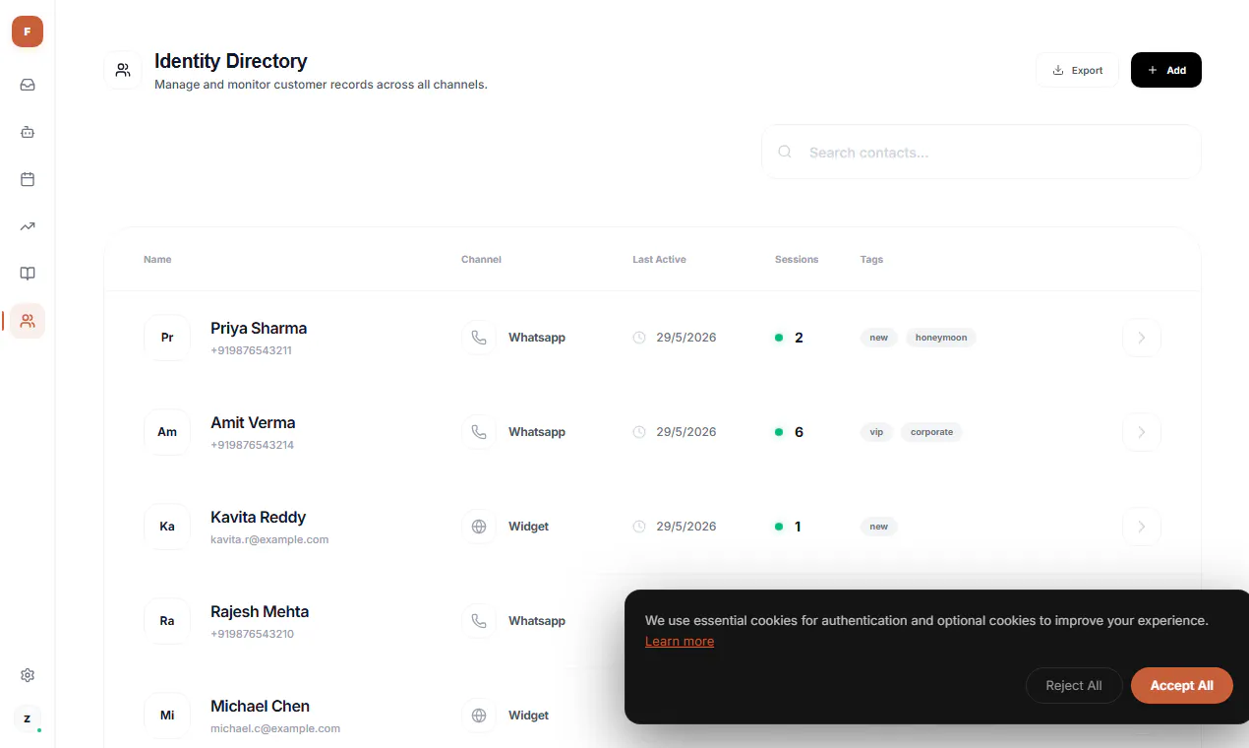Click the Export button
The height and width of the screenshot is (748, 1249).
click(x=1077, y=70)
